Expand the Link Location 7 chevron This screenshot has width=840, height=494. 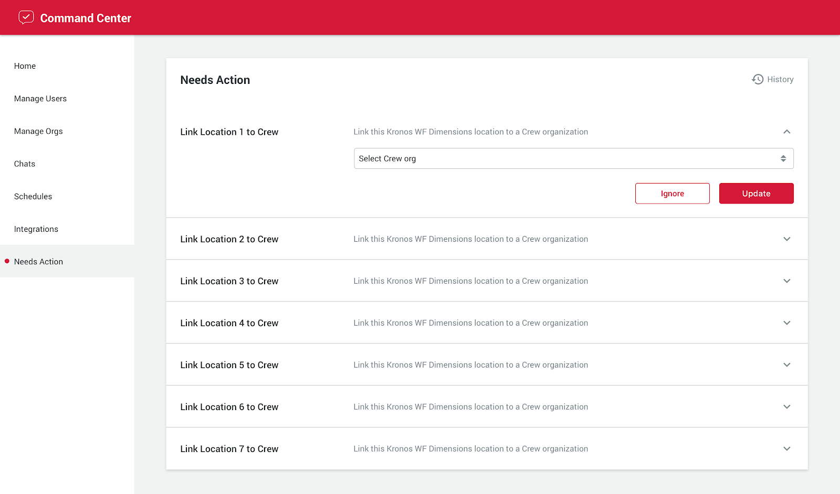787,448
